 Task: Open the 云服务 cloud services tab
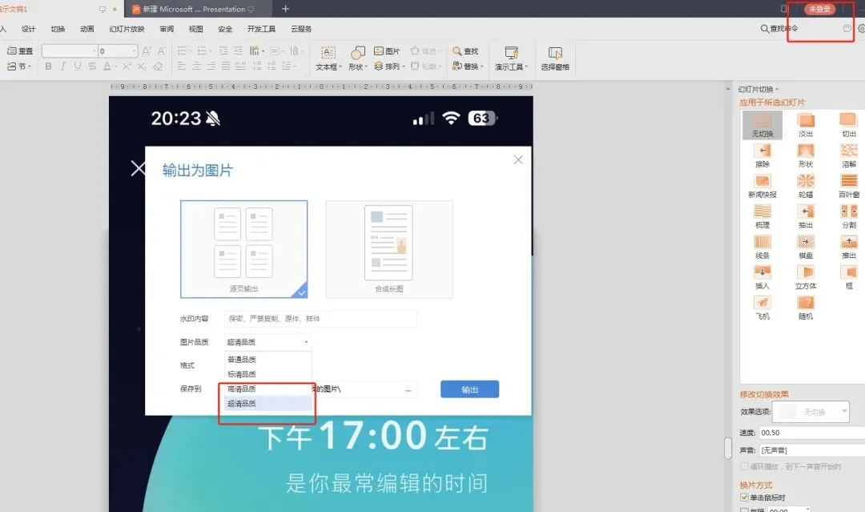[x=301, y=29]
